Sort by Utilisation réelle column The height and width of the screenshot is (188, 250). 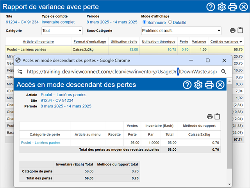point(124,42)
